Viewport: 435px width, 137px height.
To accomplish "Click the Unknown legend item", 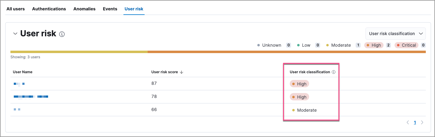I will click(x=269, y=45).
